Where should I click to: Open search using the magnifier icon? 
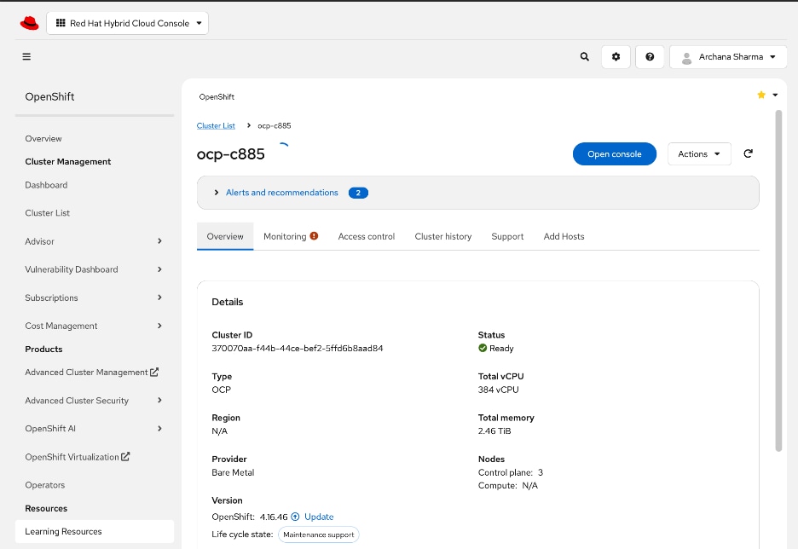(584, 56)
